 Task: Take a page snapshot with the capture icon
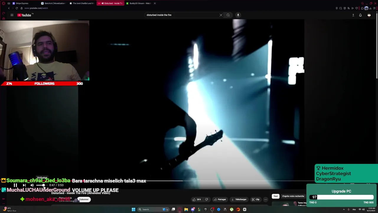pos(340,8)
